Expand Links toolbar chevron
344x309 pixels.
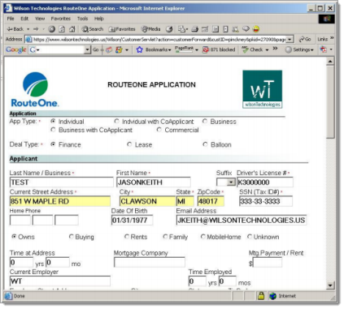[x=332, y=38]
